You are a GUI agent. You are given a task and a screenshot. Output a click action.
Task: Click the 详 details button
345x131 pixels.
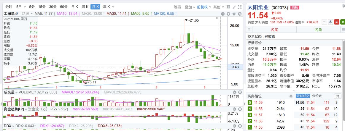(x=338, y=96)
